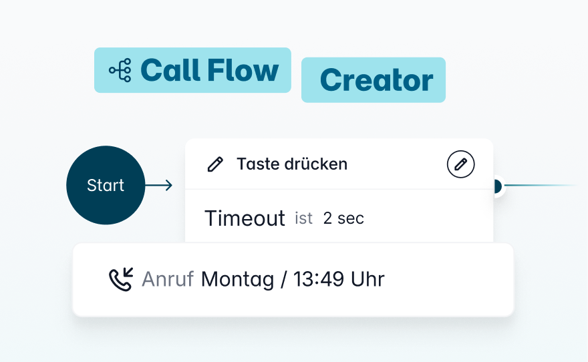Click the arrow leaving the Start node

click(159, 185)
